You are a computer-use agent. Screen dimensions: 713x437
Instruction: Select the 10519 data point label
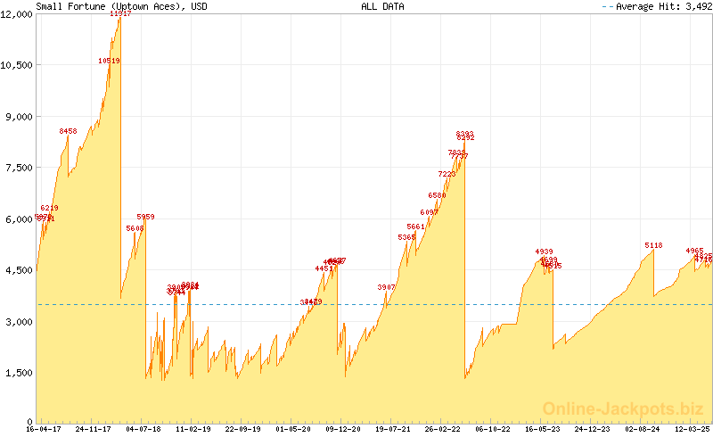coord(109,61)
